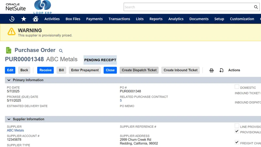Click the Enter Prepayment button

(x=85, y=70)
